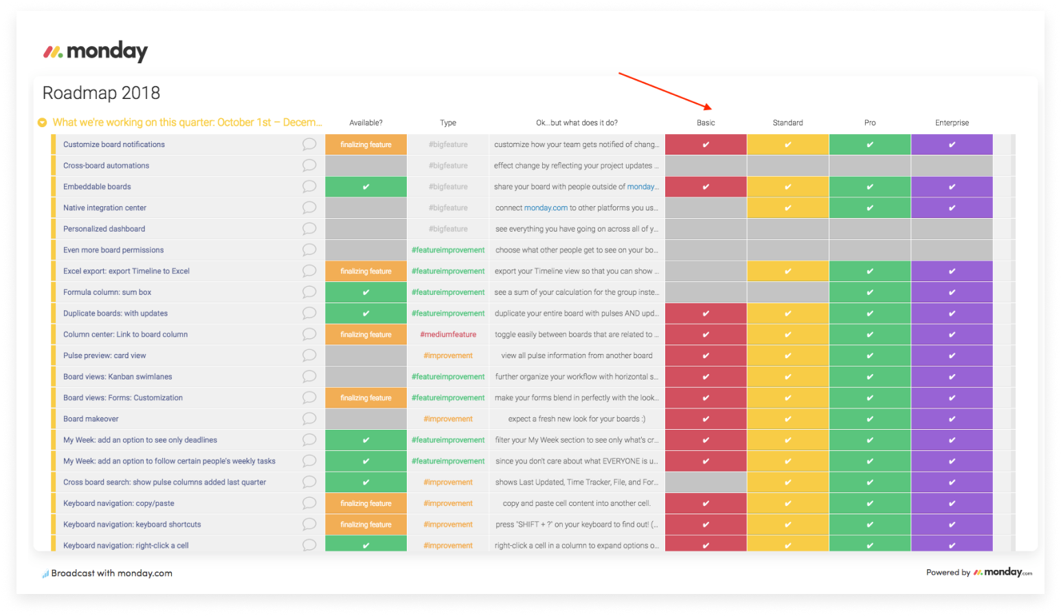Click #improvement tag for Board makeover
Screen dimensions: 1061x616
tap(448, 419)
